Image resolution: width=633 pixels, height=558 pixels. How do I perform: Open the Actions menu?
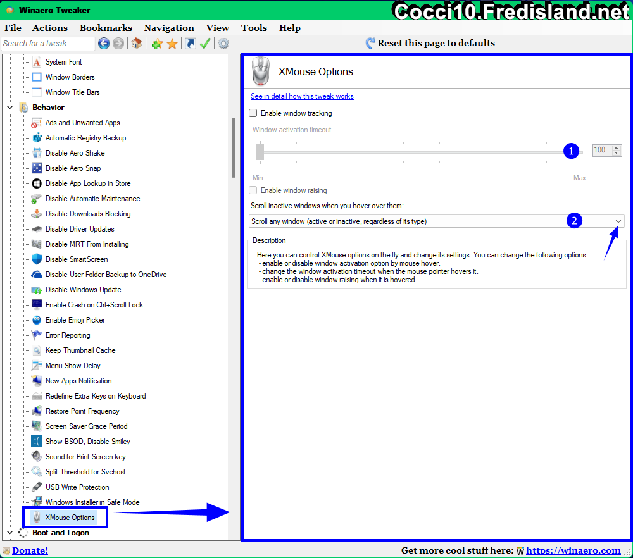pyautogui.click(x=50, y=28)
